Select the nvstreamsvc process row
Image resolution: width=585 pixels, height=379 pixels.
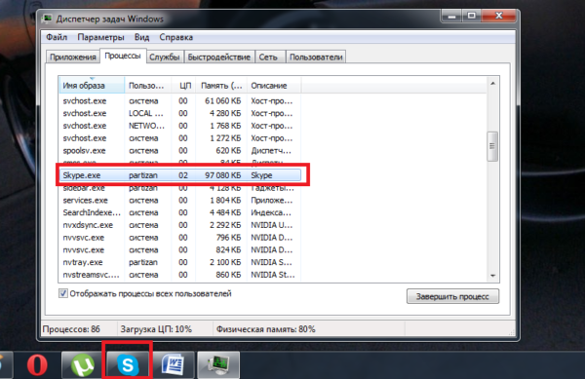tap(180, 275)
